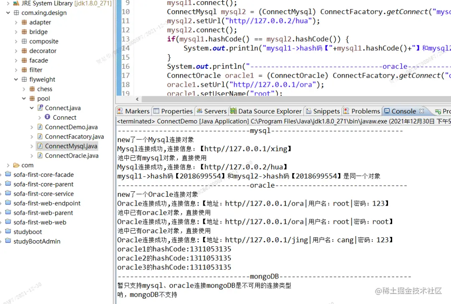
Task: Select the sofa-first-web-parent project
Action: click(x=43, y=213)
